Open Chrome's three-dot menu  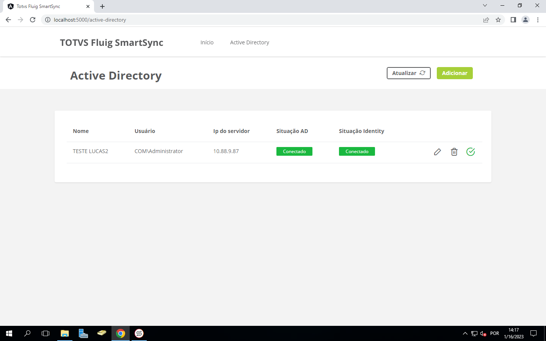coord(538,20)
